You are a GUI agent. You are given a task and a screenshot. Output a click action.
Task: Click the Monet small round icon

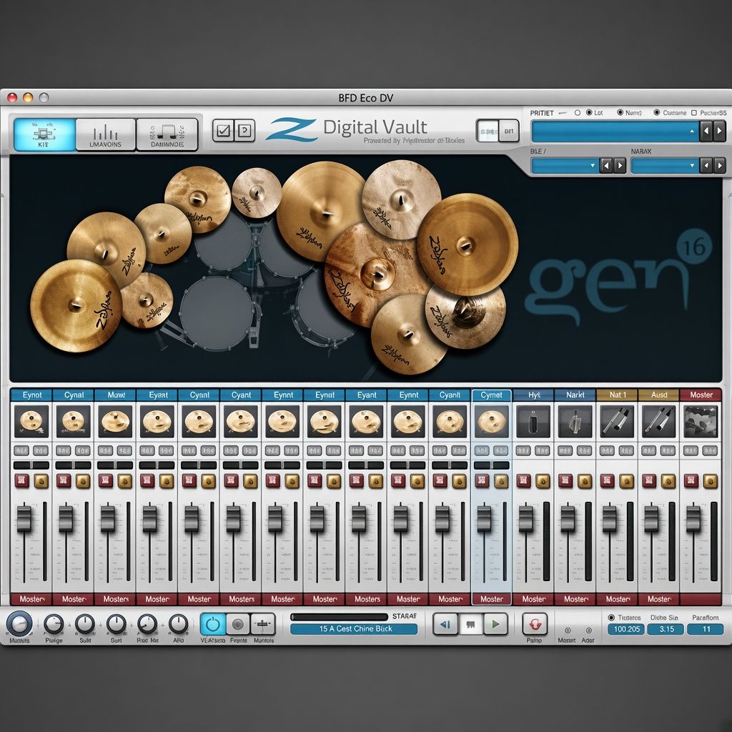coord(568,630)
